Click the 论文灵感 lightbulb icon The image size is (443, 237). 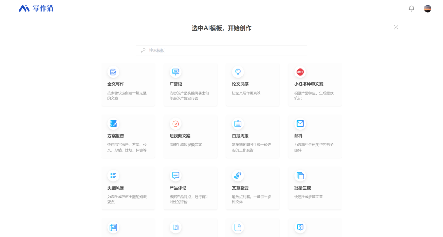238,72
